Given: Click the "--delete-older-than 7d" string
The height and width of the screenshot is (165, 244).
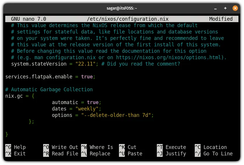Looking at the screenshot, I should tap(116, 115).
